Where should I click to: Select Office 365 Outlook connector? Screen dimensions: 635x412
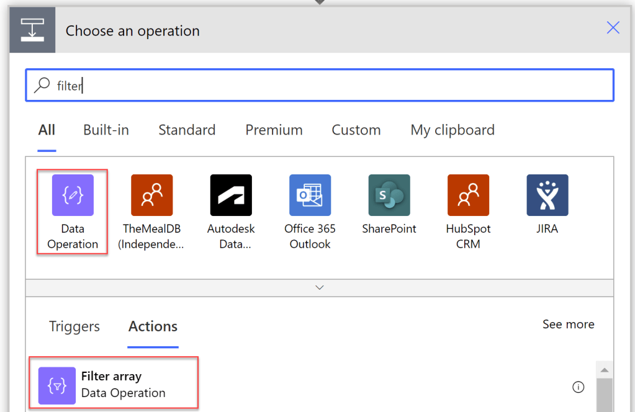tap(310, 195)
